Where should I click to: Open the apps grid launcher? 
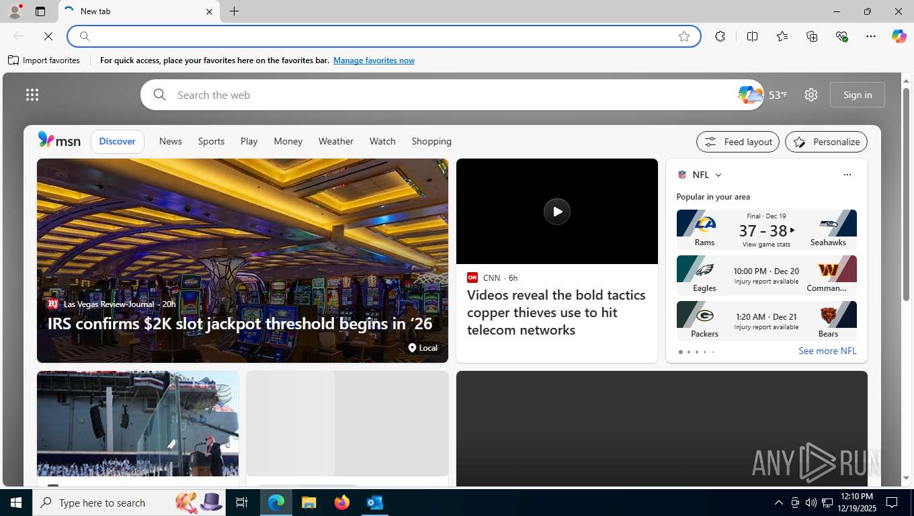click(x=32, y=95)
